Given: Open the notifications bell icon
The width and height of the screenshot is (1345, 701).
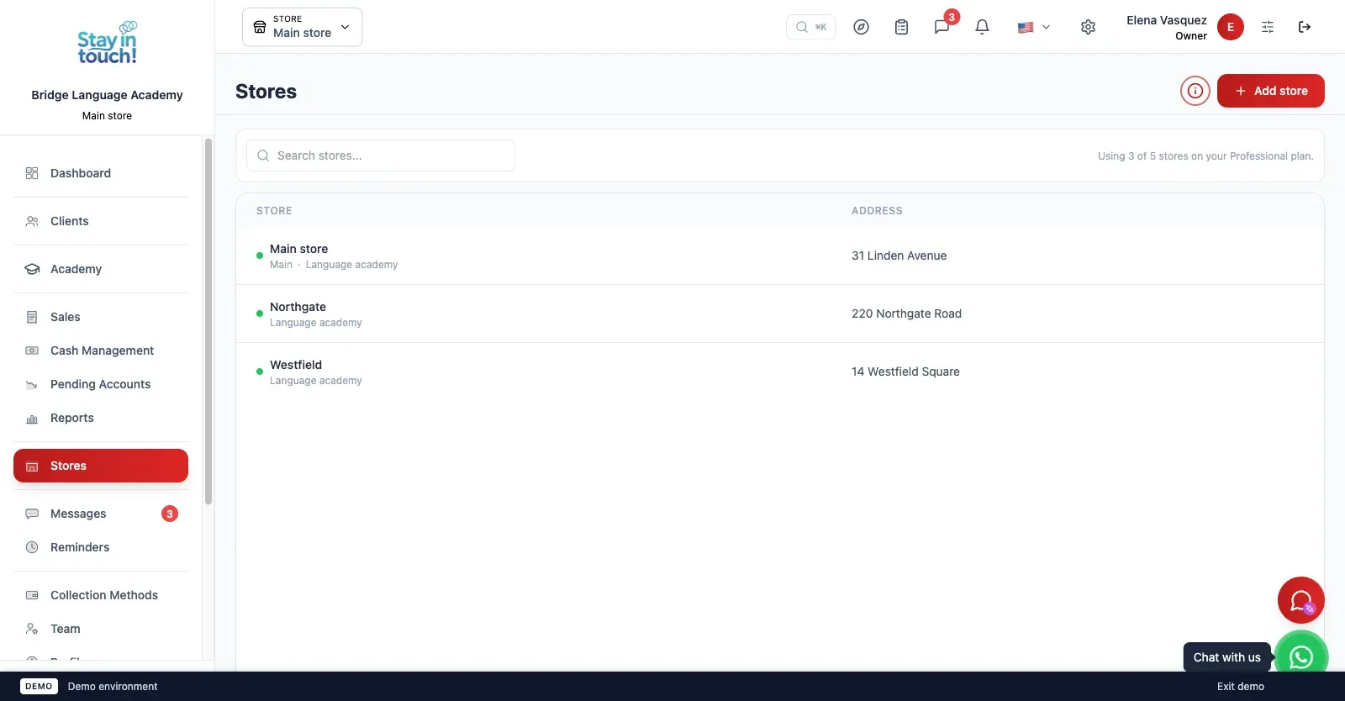Looking at the screenshot, I should [x=982, y=27].
